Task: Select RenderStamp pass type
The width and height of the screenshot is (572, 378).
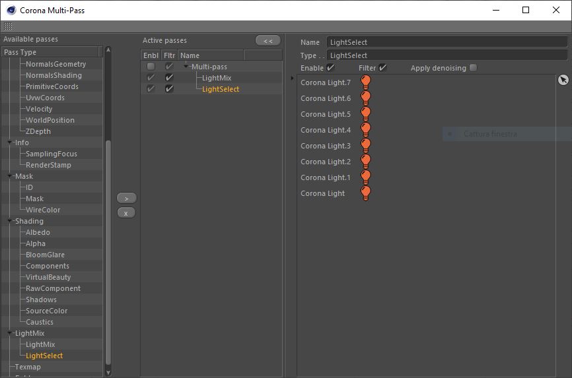Action: click(48, 165)
